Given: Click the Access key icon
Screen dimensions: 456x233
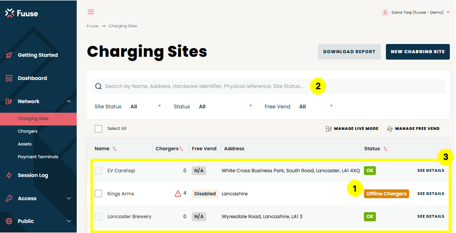Looking at the screenshot, I should tap(9, 198).
